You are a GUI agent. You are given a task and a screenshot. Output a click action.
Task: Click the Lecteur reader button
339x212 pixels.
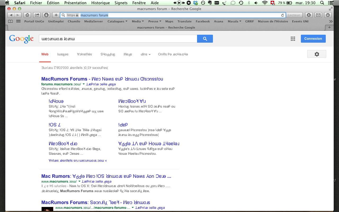click(294, 15)
